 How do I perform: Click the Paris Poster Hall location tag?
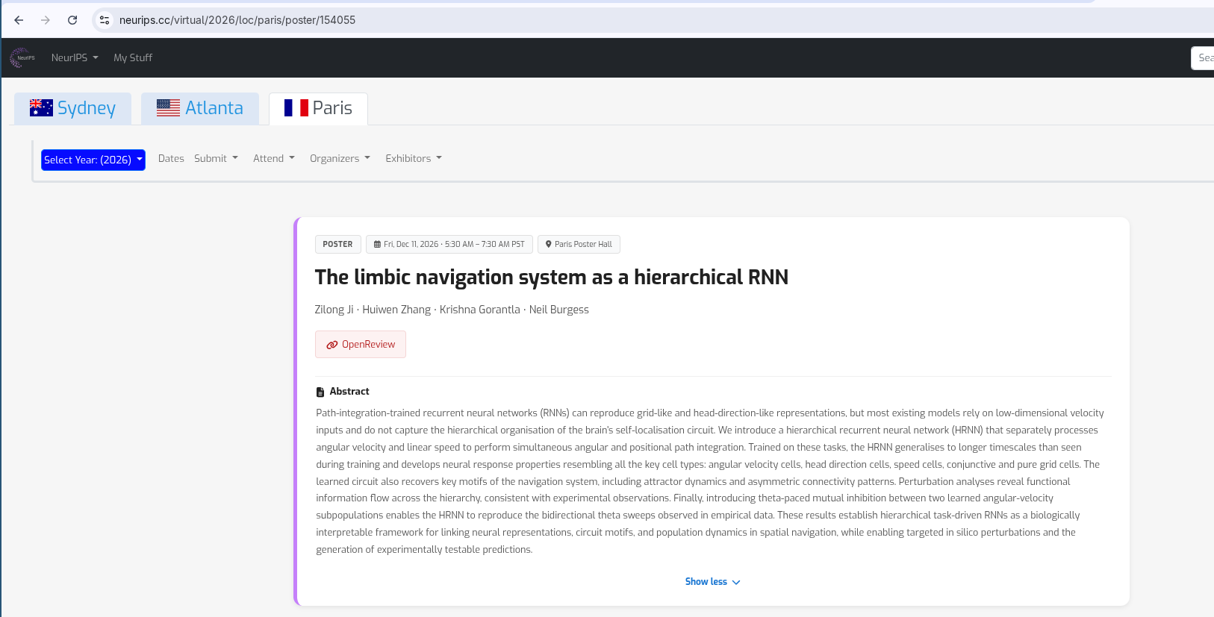tap(579, 245)
